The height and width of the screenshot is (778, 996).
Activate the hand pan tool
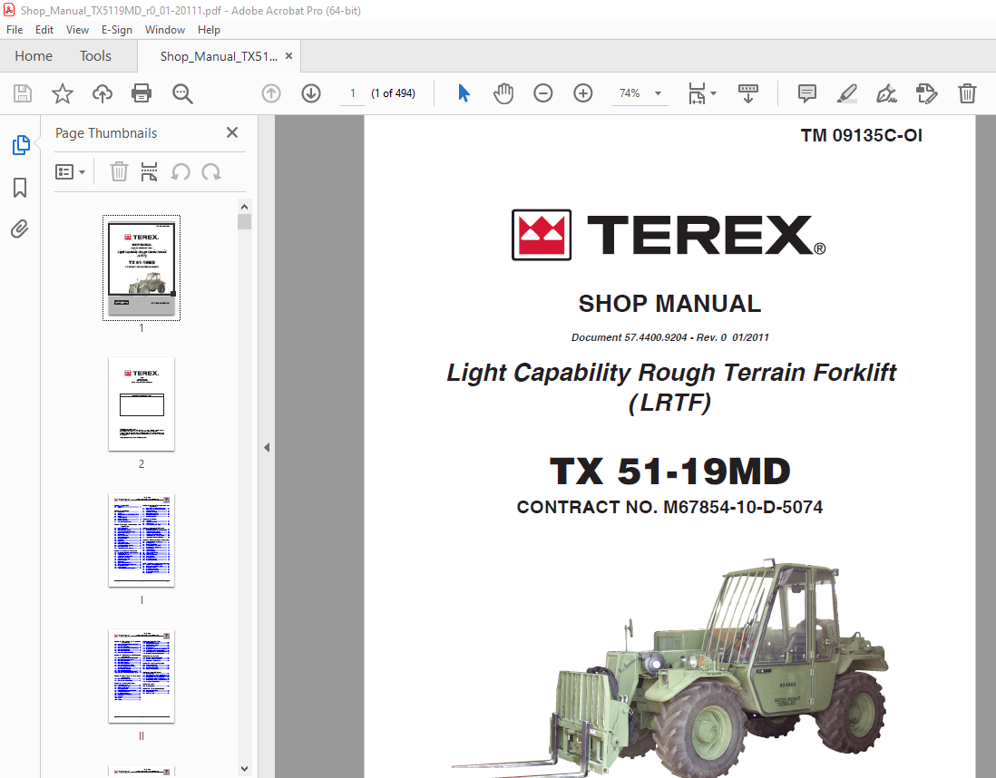[x=503, y=93]
